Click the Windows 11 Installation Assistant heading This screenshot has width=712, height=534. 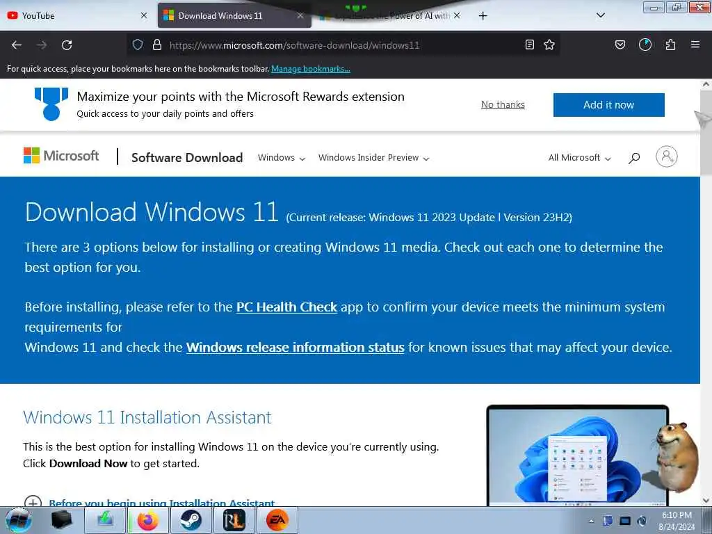click(147, 417)
